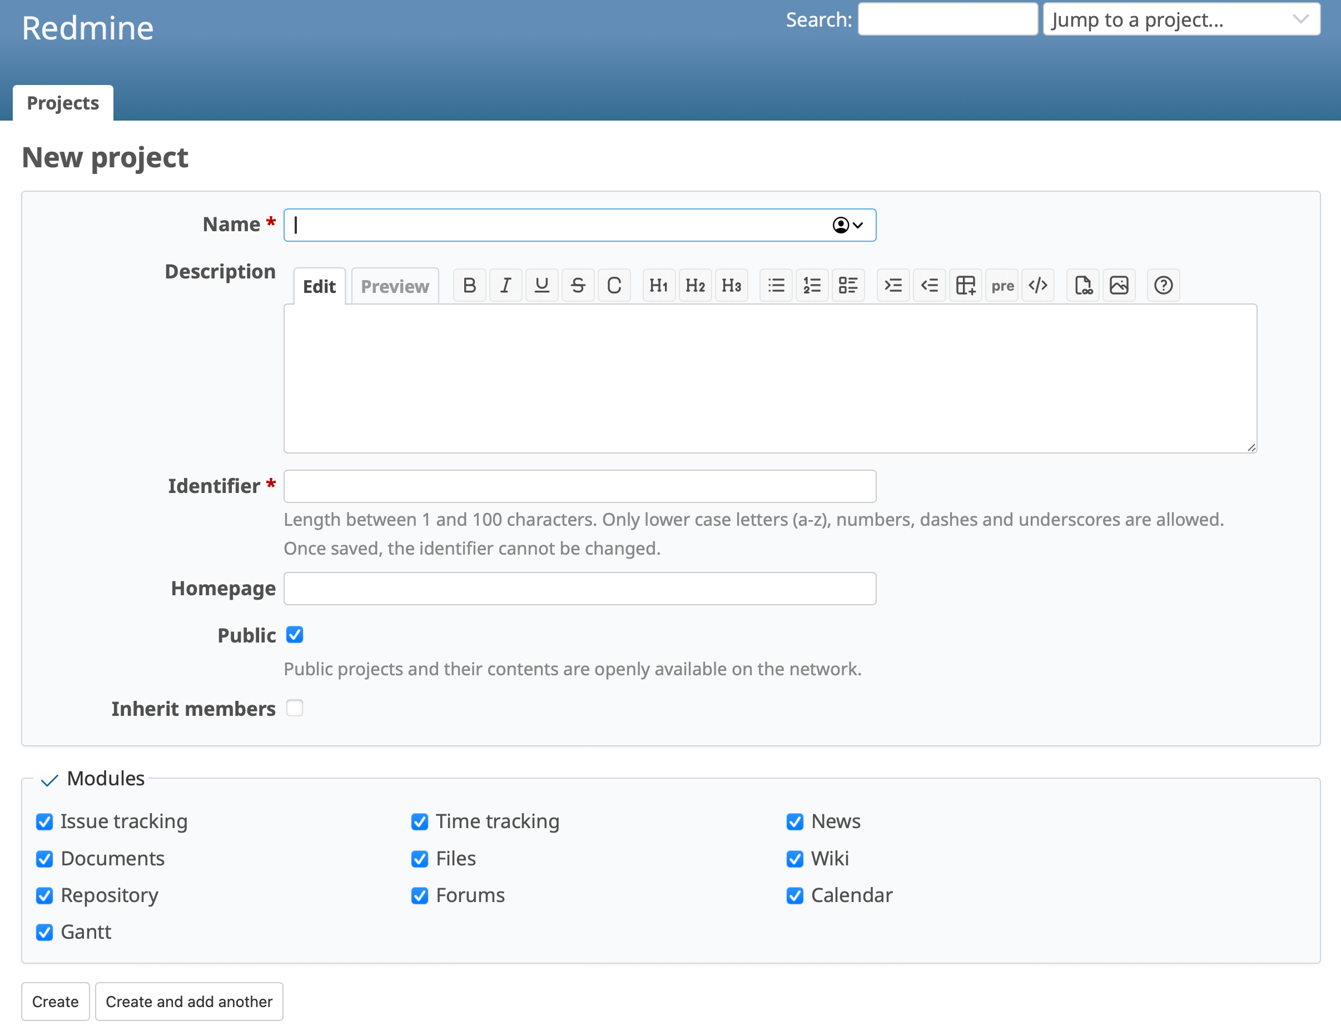Open the Projects tab
The image size is (1341, 1036).
63,102
